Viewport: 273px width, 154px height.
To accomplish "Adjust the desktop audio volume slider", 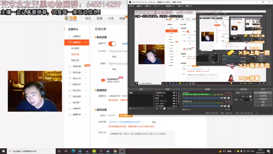I will point(203,98).
